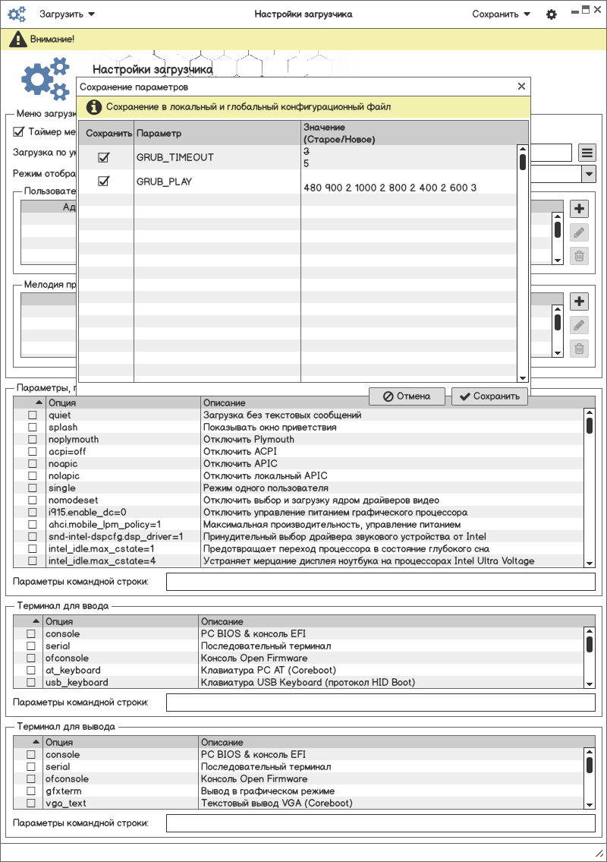Enable the quiet kernel option
Image resolution: width=607 pixels, height=862 pixels.
pos(33,415)
